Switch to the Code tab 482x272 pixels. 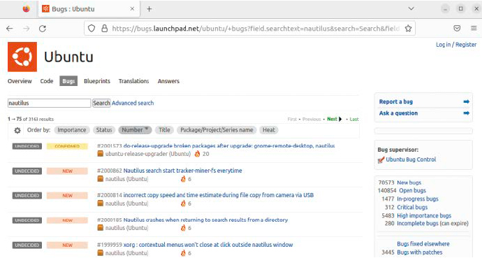click(47, 81)
